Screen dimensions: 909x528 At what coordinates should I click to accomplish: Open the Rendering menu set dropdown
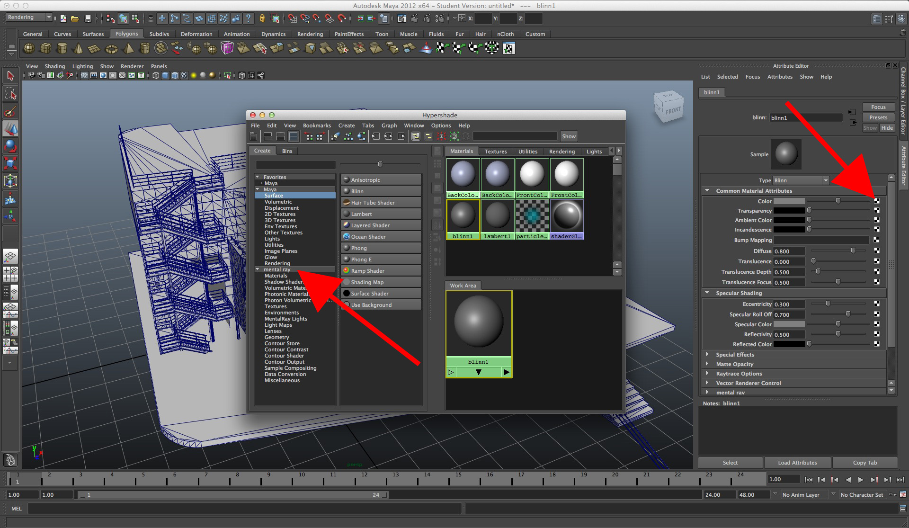tap(29, 17)
